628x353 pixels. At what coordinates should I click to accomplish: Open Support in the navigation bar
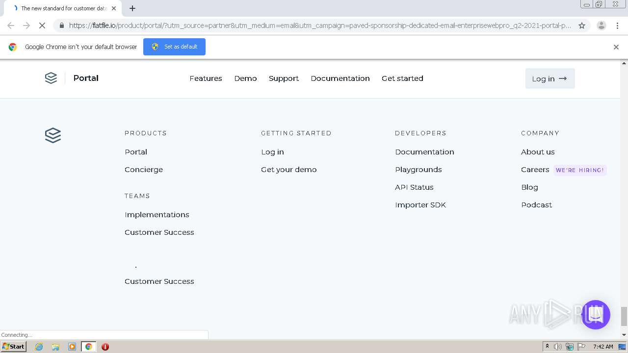tap(284, 78)
